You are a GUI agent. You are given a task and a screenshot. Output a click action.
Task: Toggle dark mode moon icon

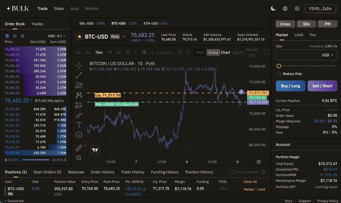(273, 9)
